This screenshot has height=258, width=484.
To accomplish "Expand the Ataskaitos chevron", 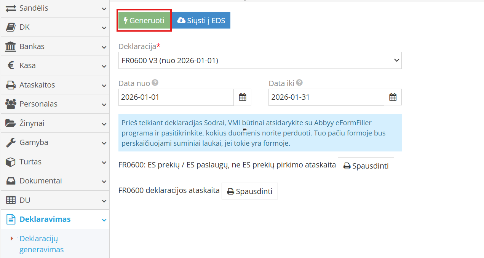I will [104, 85].
